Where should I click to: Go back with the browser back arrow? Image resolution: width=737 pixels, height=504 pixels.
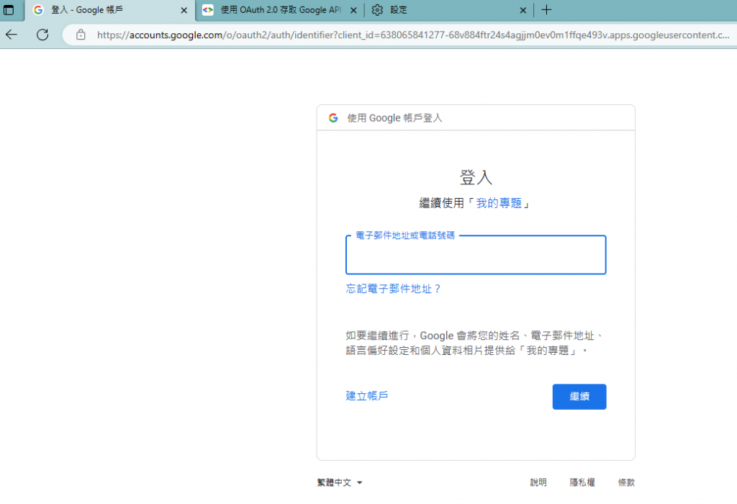tap(12, 35)
